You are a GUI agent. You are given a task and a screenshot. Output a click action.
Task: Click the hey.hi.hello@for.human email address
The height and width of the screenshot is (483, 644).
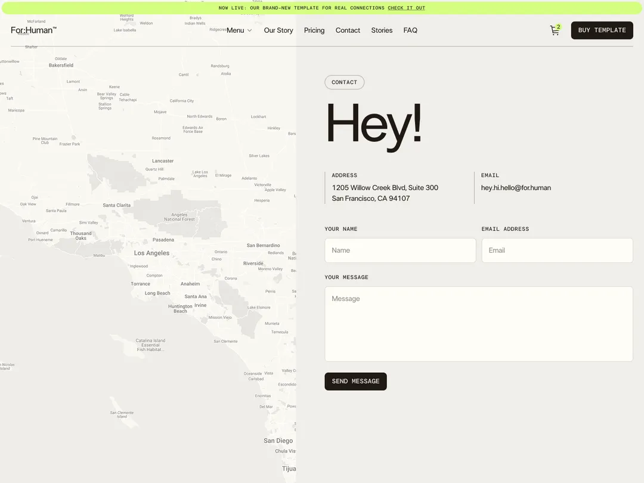coord(515,187)
